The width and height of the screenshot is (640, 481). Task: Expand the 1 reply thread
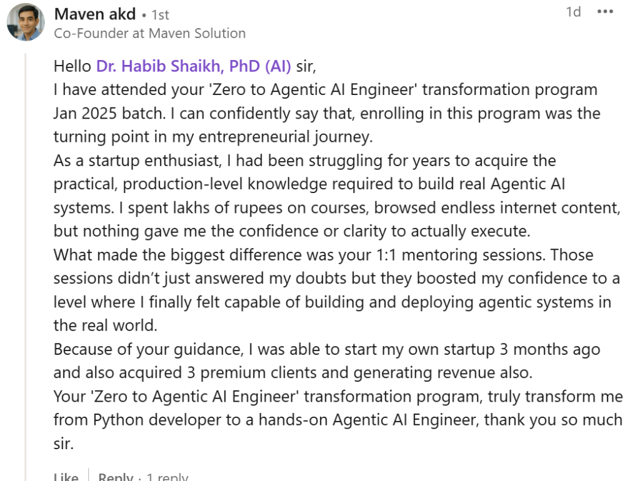click(167, 477)
